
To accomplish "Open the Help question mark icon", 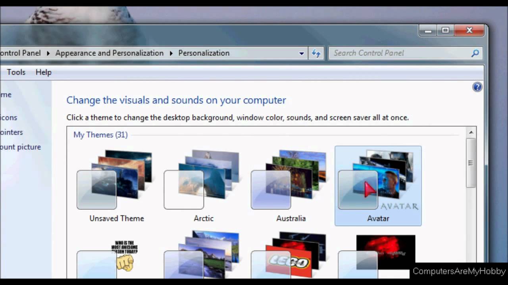I will [x=477, y=87].
